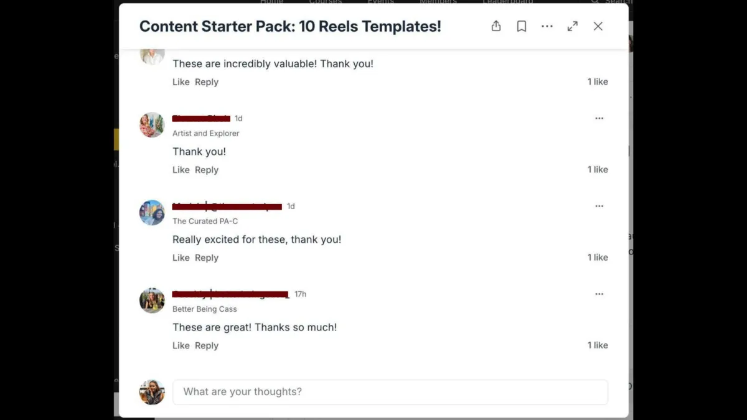The image size is (747, 420).
Task: Open options menu on Artist and Explorer comment
Action: coord(599,118)
